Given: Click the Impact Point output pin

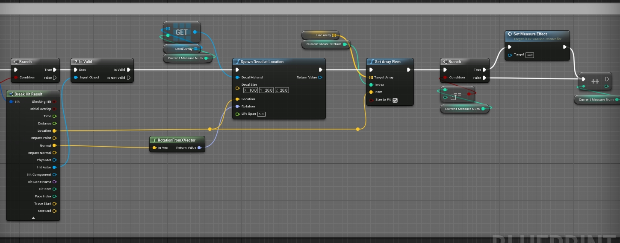Looking at the screenshot, I should [54, 138].
